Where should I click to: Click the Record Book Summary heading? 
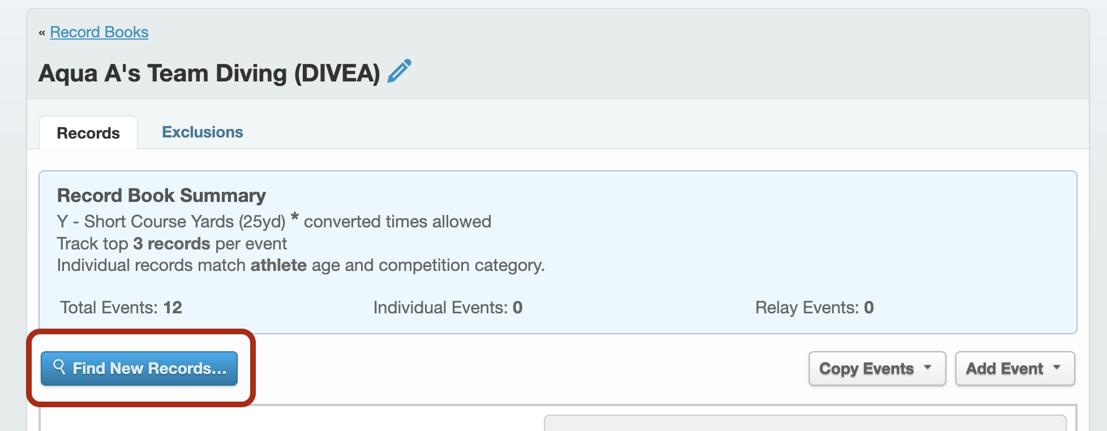pyautogui.click(x=161, y=196)
